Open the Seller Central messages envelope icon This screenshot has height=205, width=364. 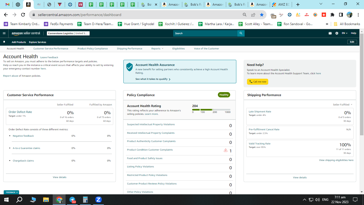pos(330,33)
